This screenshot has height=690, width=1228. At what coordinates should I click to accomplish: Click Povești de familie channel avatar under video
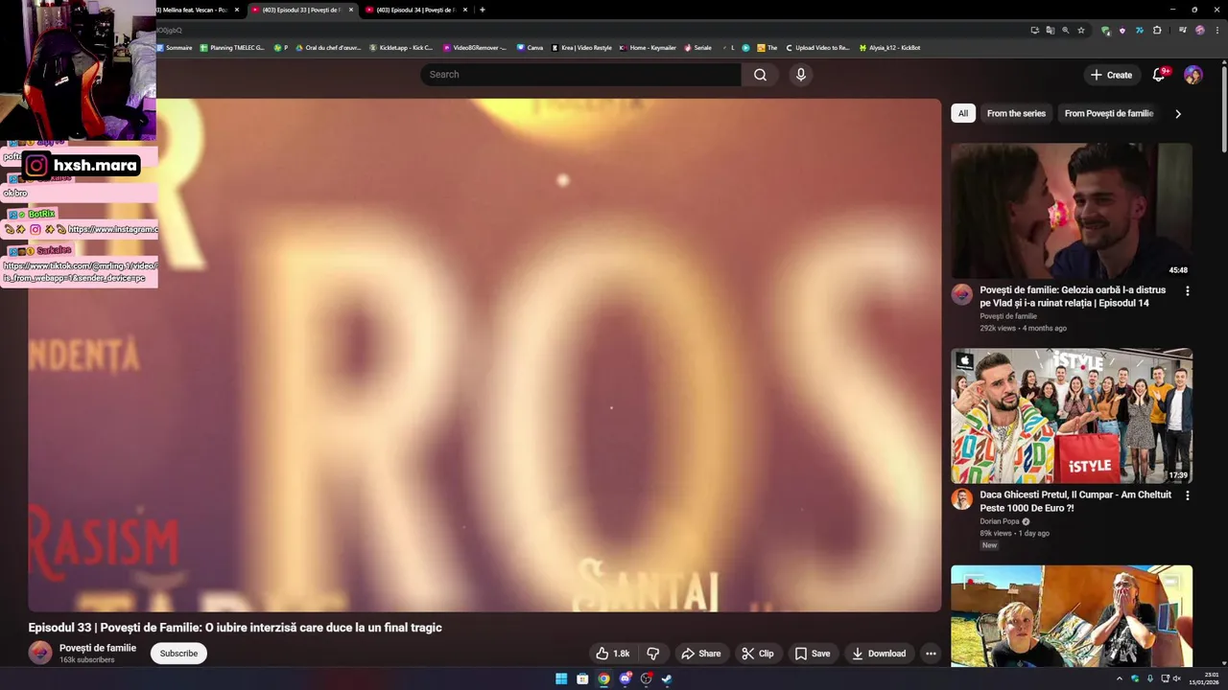[40, 654]
